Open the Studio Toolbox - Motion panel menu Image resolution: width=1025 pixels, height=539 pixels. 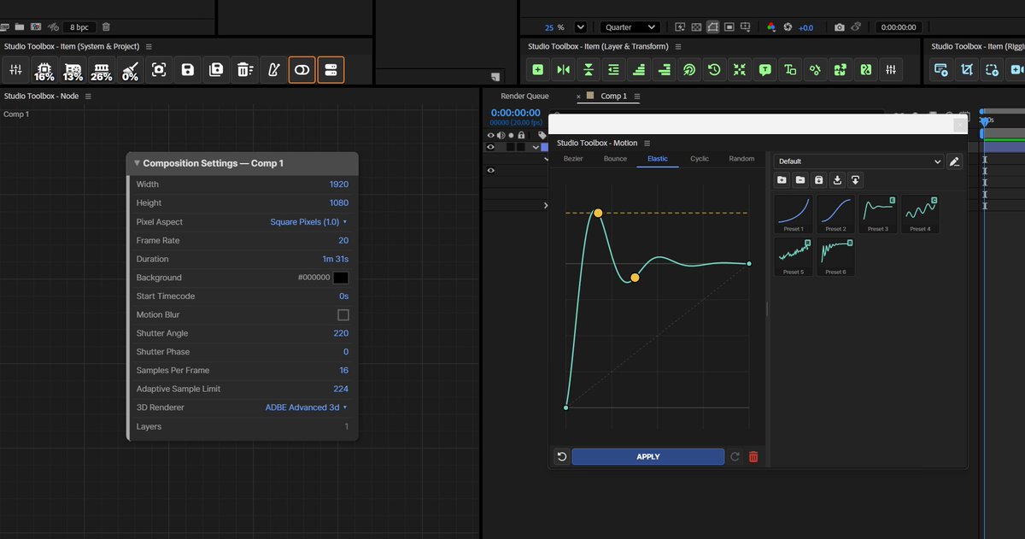tap(647, 143)
